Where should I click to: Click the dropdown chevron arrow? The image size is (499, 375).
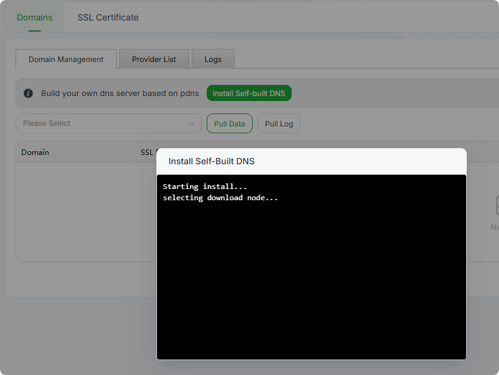click(192, 123)
